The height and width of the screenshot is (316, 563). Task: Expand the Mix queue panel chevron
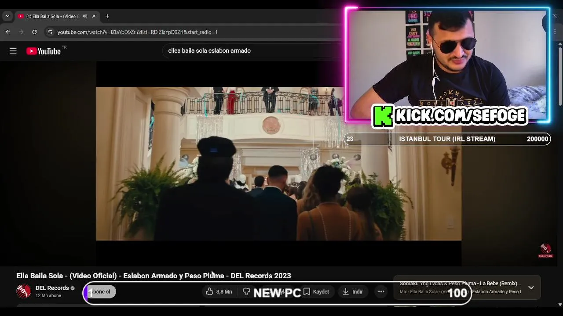click(x=531, y=287)
